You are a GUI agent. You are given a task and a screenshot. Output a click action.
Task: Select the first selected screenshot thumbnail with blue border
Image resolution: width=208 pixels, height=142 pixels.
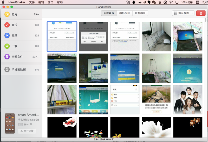coord(62,37)
